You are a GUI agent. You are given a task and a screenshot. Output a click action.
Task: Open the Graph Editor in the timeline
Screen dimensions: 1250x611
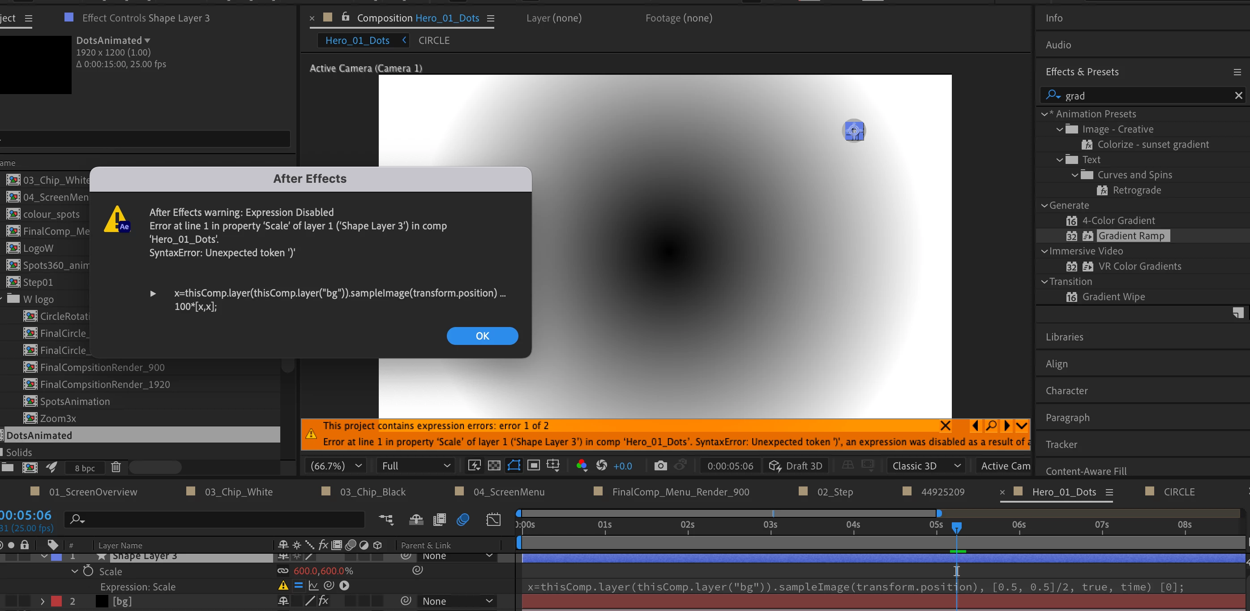coord(493,520)
